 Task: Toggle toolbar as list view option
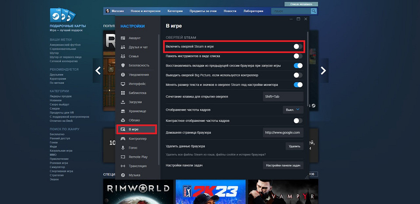(x=297, y=56)
